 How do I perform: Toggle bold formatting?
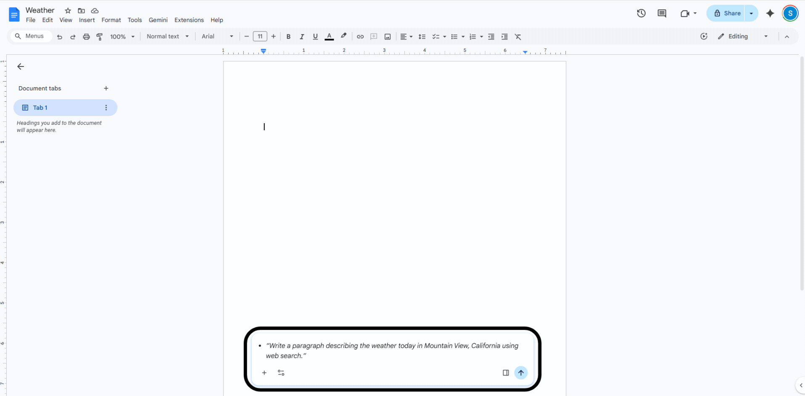pyautogui.click(x=288, y=37)
